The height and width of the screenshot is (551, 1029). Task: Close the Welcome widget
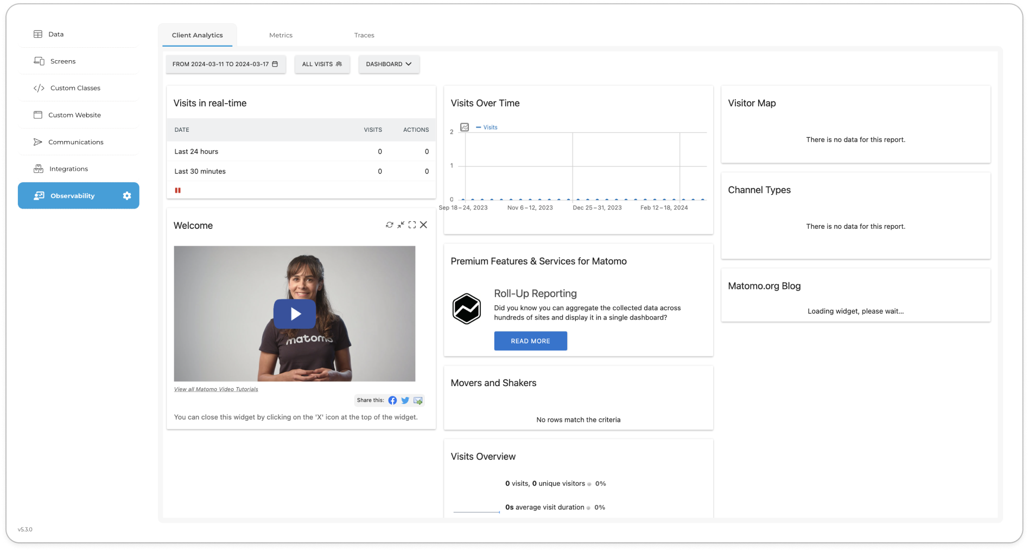424,225
